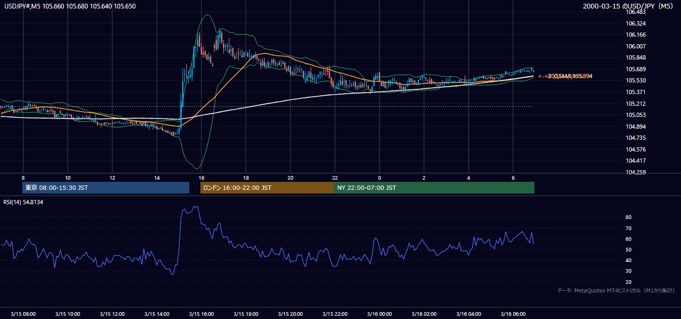Click hour label 22 on price chart time axis
Viewport: 681px width, 319px height.
coord(335,178)
